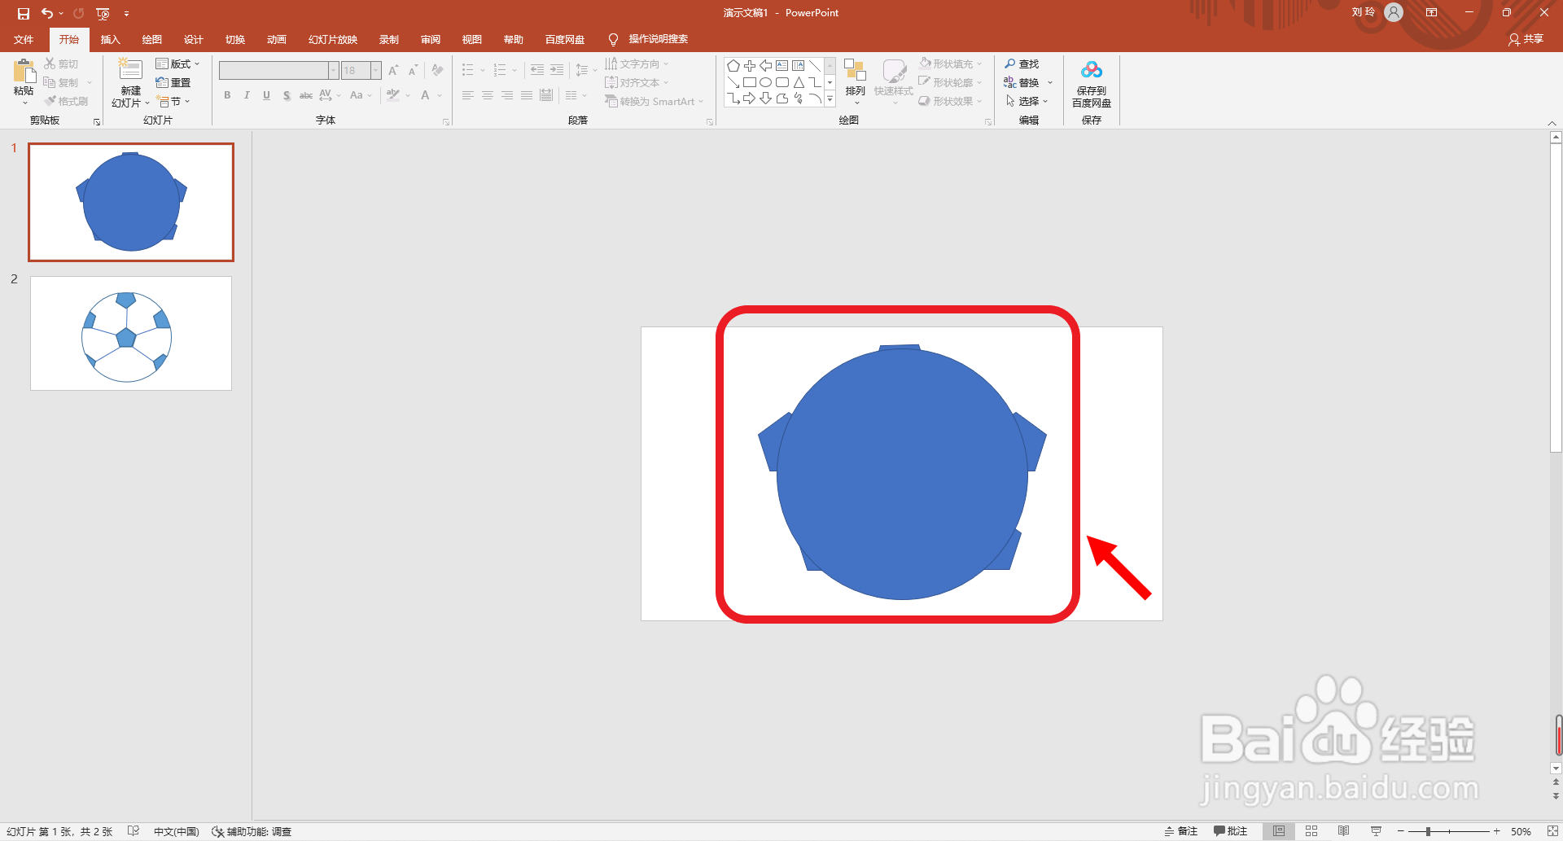Switch to the Animations (动画) tab
Screen dimensions: 1563x841
pyautogui.click(x=277, y=39)
